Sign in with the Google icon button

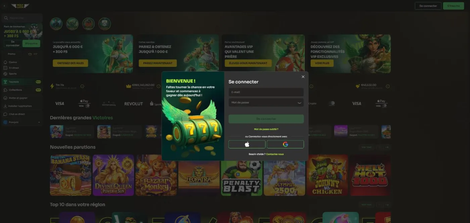point(285,144)
